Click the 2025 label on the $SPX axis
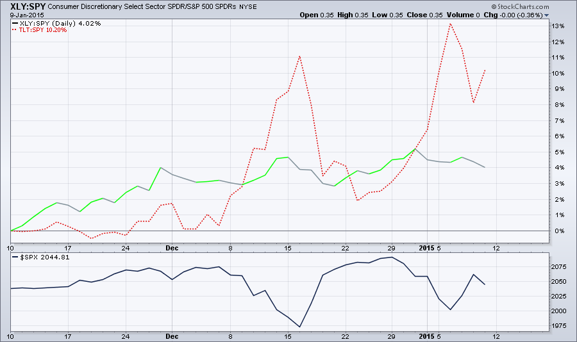Screen dimensions: 577x342 pyautogui.click(x=558, y=296)
